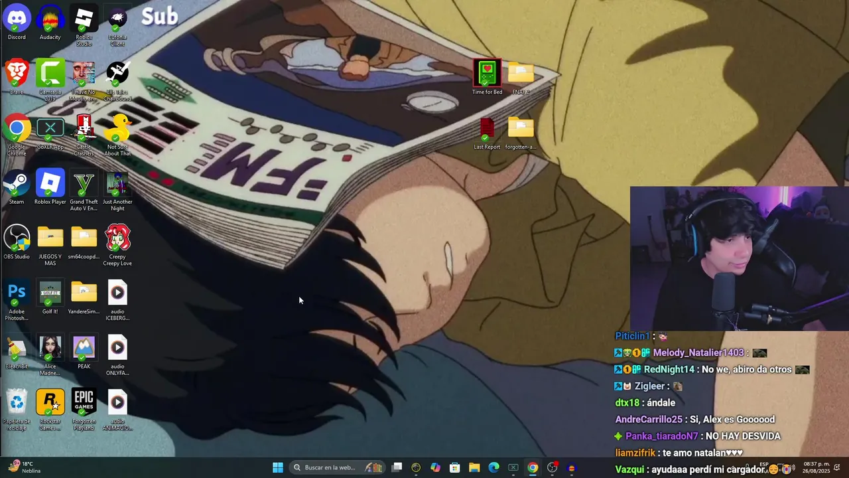Viewport: 849px width, 478px height.
Task: Switch to Chrome in the taskbar
Action: pos(533,467)
